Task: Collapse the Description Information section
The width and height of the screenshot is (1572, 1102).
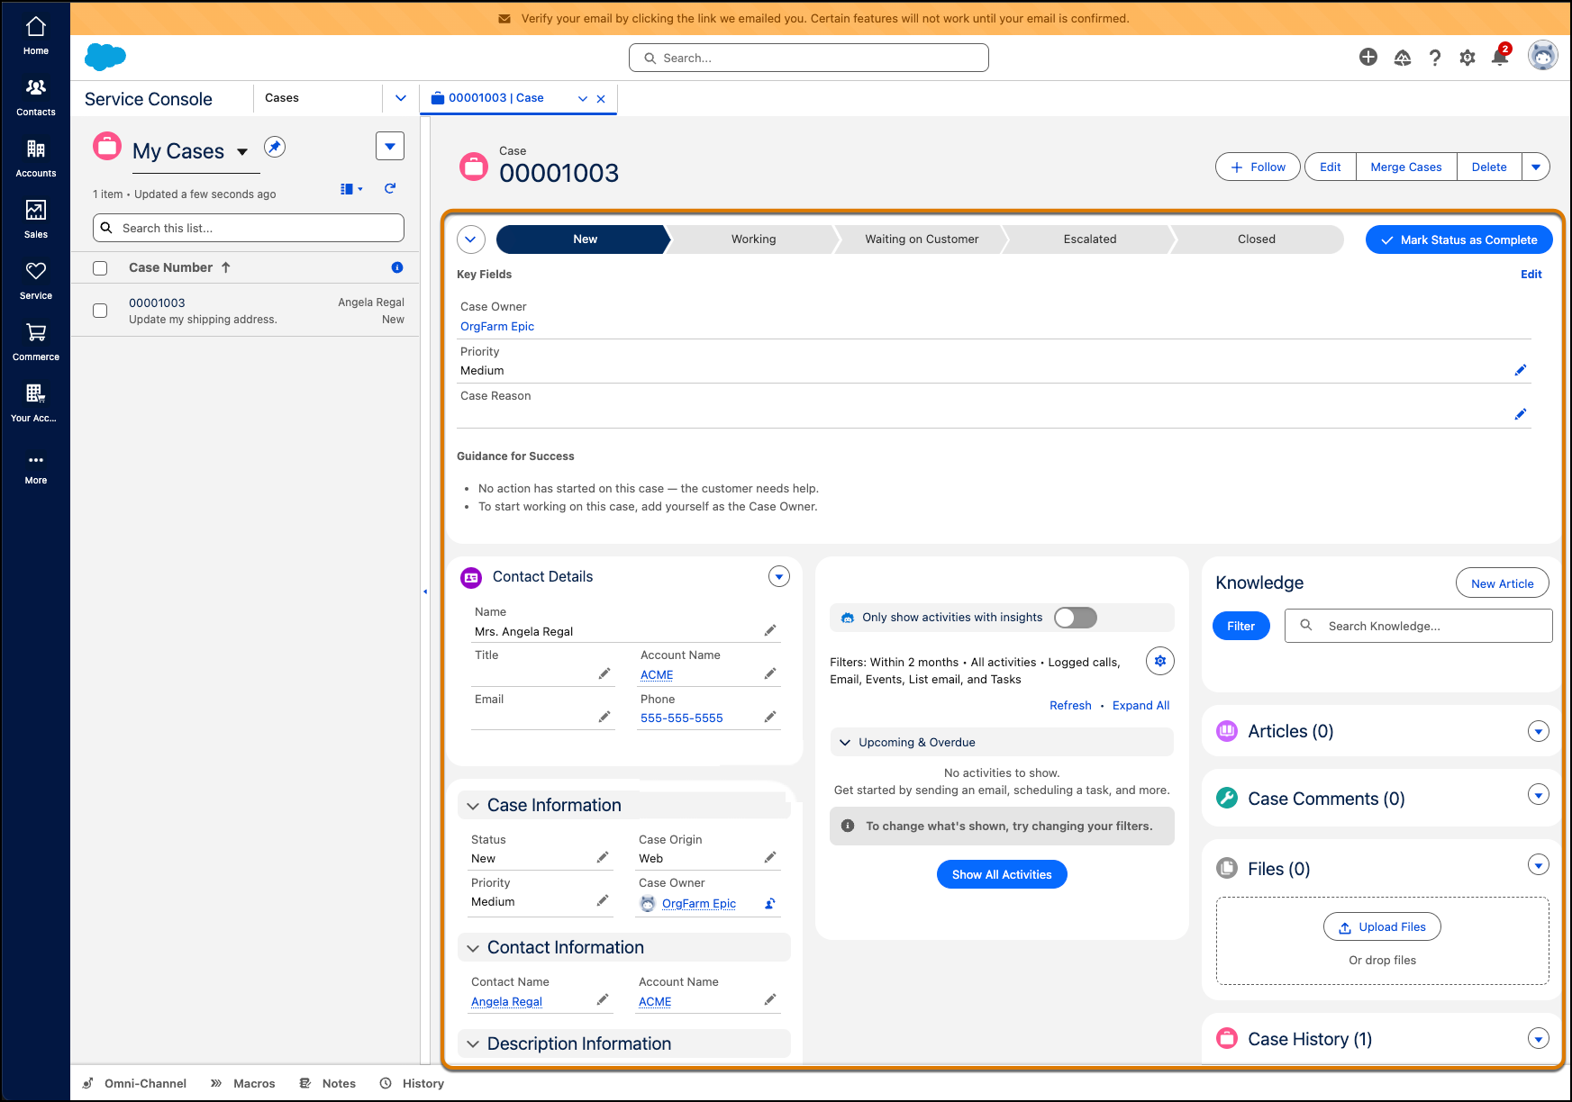Action: (x=473, y=1044)
